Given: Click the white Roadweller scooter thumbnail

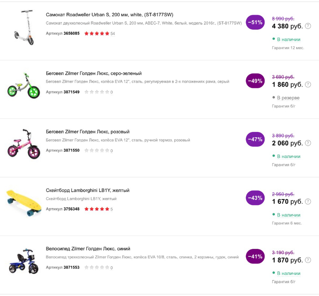Looking at the screenshot, I should click(22, 27).
